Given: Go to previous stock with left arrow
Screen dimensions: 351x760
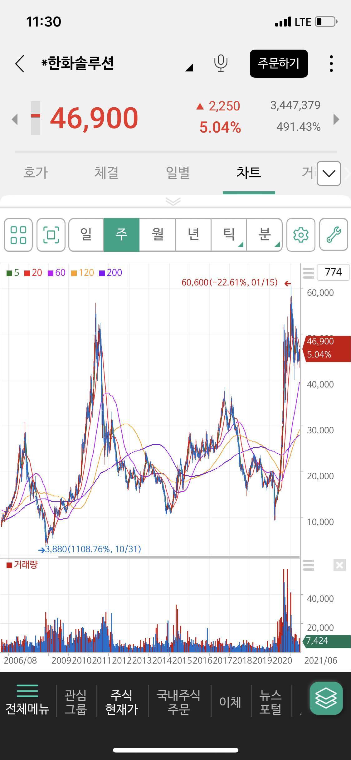Looking at the screenshot, I should point(15,119).
